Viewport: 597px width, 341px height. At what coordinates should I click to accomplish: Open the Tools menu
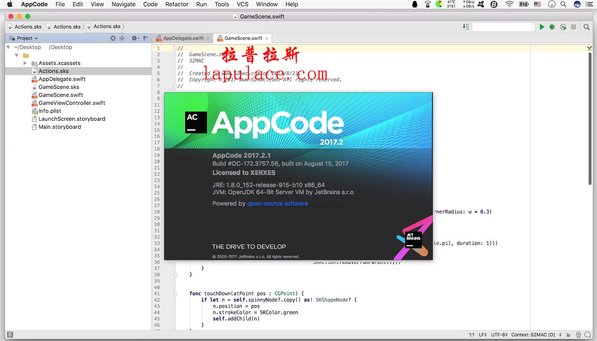pos(222,4)
